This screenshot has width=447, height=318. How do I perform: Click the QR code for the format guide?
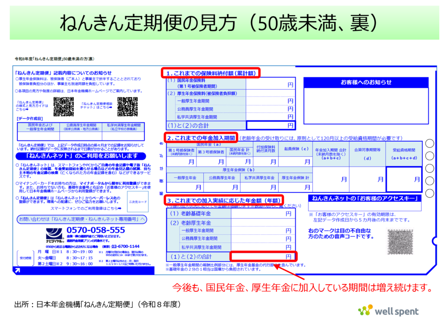[x=63, y=107]
